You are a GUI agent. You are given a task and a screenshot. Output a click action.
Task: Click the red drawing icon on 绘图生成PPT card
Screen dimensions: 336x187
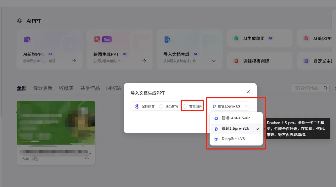(x=97, y=40)
